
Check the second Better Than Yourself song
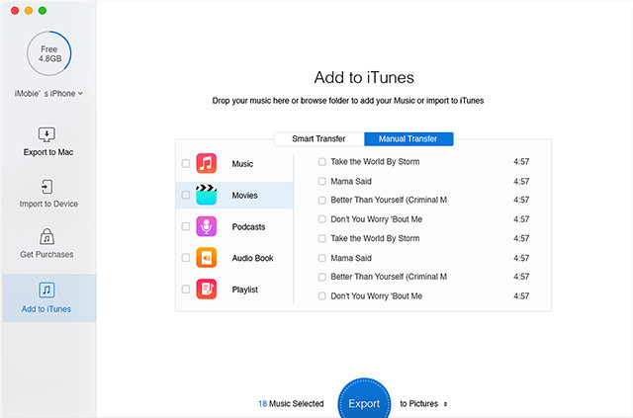point(322,277)
